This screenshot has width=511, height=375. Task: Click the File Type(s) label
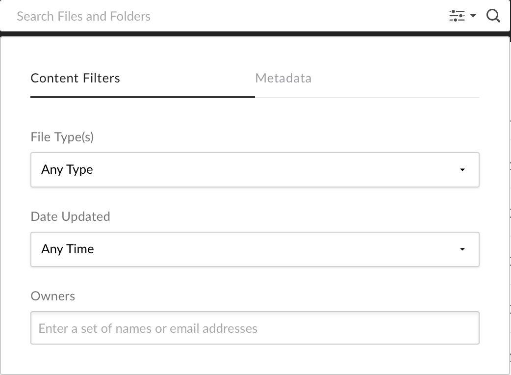coord(62,137)
